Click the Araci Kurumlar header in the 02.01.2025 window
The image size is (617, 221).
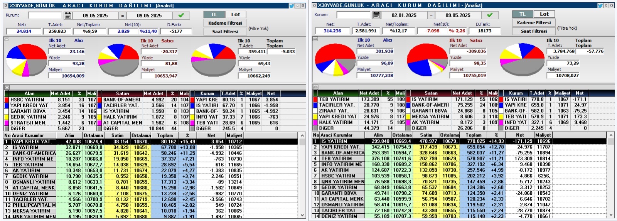pyautogui.click(x=342, y=135)
